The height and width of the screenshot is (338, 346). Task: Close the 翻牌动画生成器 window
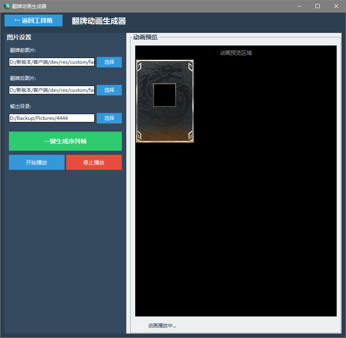336,6
